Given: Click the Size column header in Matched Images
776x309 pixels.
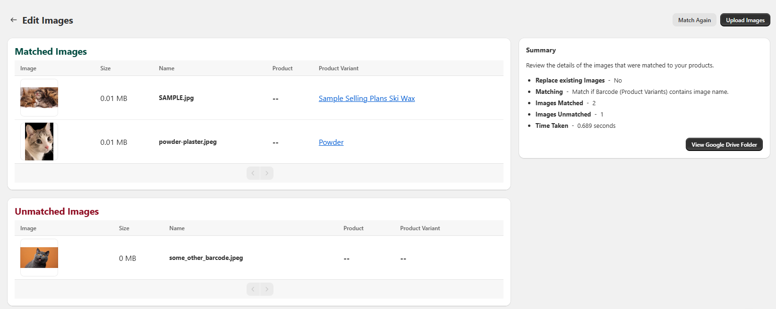Looking at the screenshot, I should (105, 68).
